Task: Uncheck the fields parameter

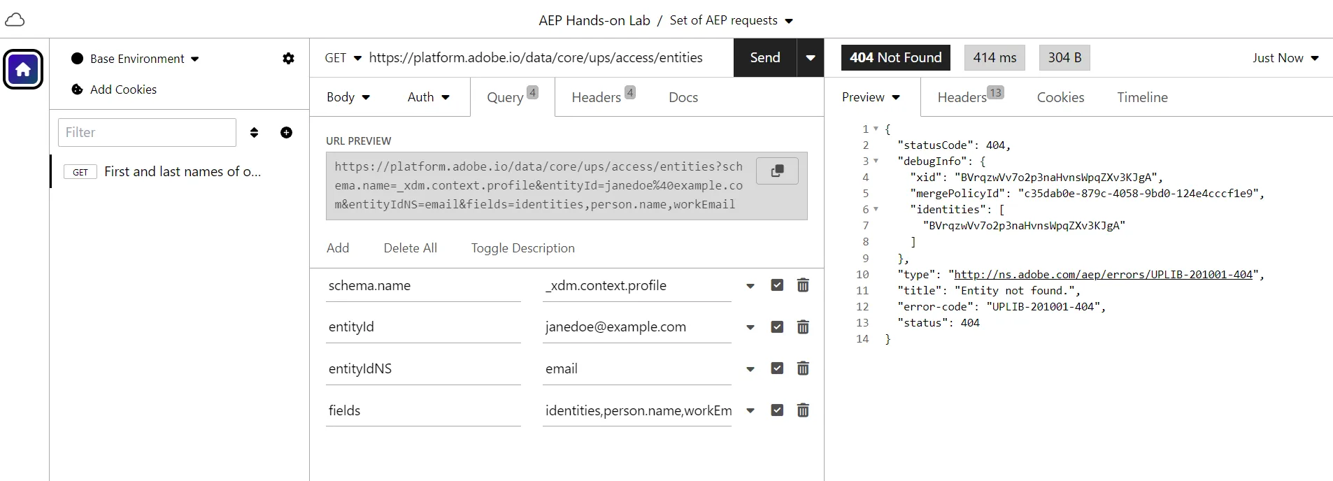Action: pyautogui.click(x=777, y=410)
